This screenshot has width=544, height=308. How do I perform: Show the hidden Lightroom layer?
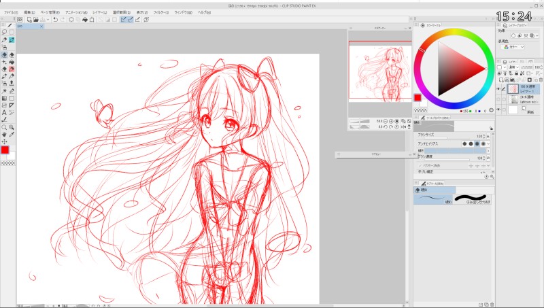coord(498,99)
